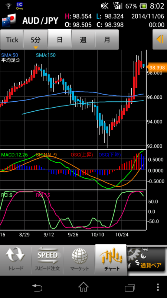Open the マーケット market globe tab
The height and width of the screenshot is (298, 167).
79,260
